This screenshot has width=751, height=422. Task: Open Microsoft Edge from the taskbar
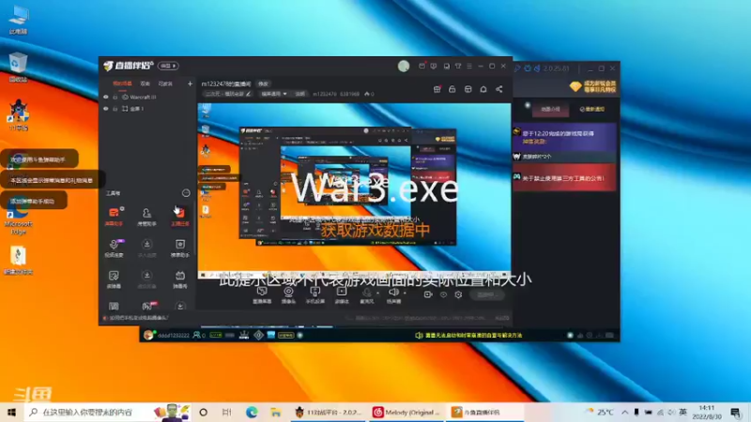click(252, 412)
